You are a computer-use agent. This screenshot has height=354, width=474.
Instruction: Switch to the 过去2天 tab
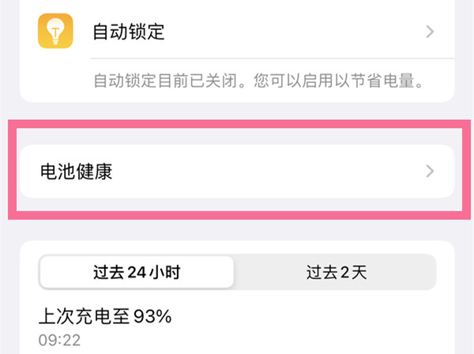[x=337, y=274]
